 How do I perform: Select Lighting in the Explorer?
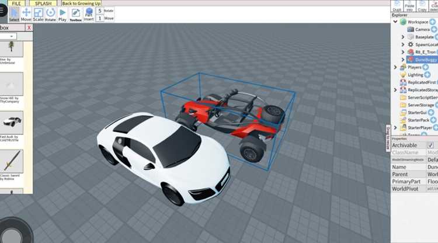click(x=415, y=75)
